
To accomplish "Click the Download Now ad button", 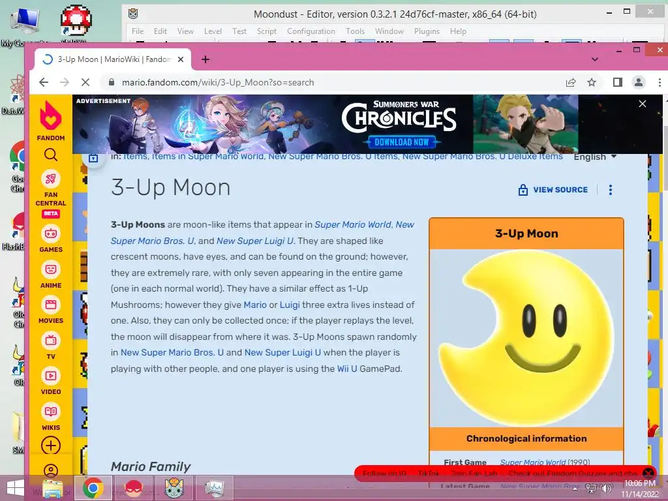I will click(401, 142).
